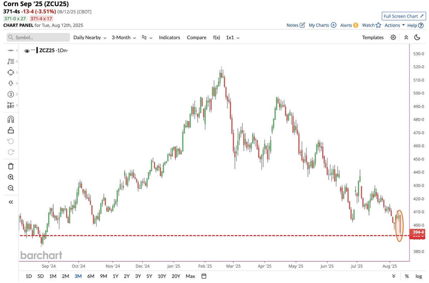Open the shapes annotation tool
The image size is (429, 283).
tap(11, 72)
